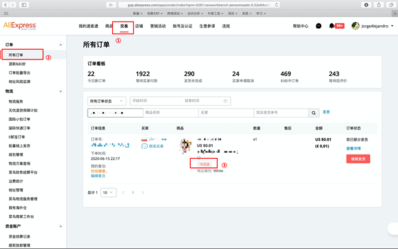Select 所有订单 in sidebar
The image size is (398, 249).
16,55
